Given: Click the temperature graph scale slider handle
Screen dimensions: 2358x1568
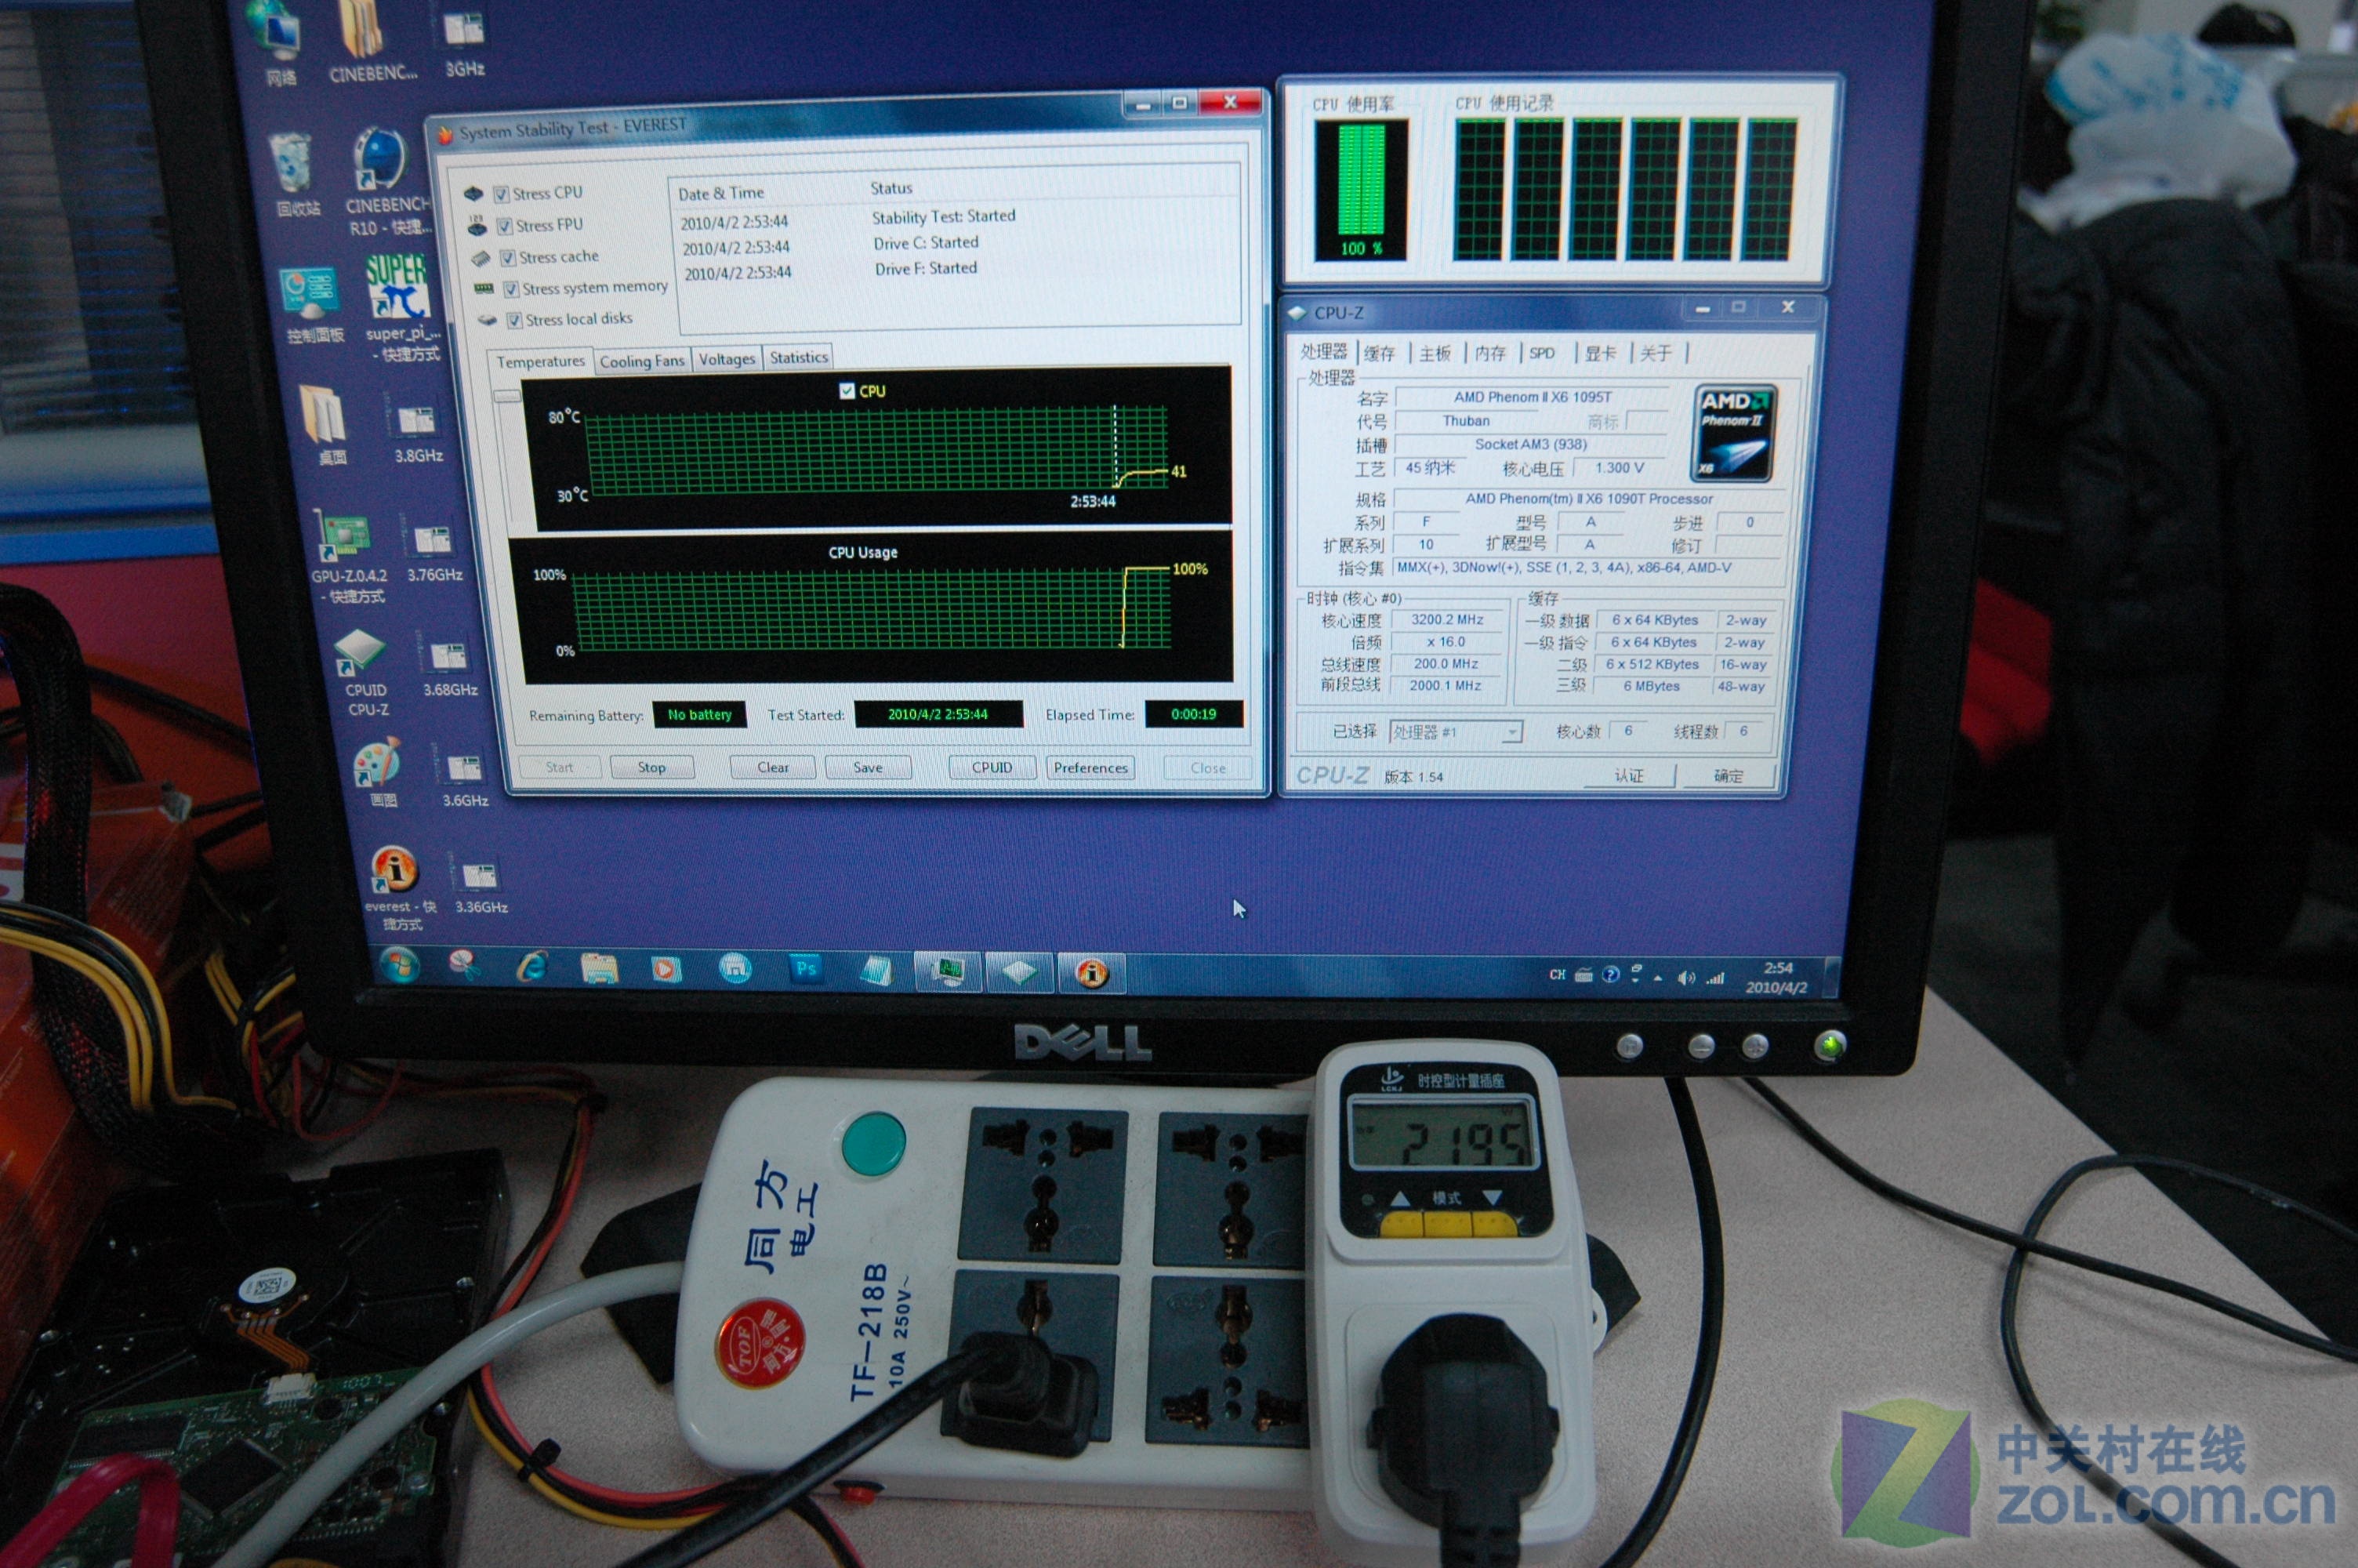Looking at the screenshot, I should (x=506, y=396).
